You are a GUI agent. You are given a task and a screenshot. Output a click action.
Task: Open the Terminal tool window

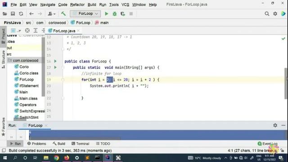pyautogui.click(x=81, y=144)
